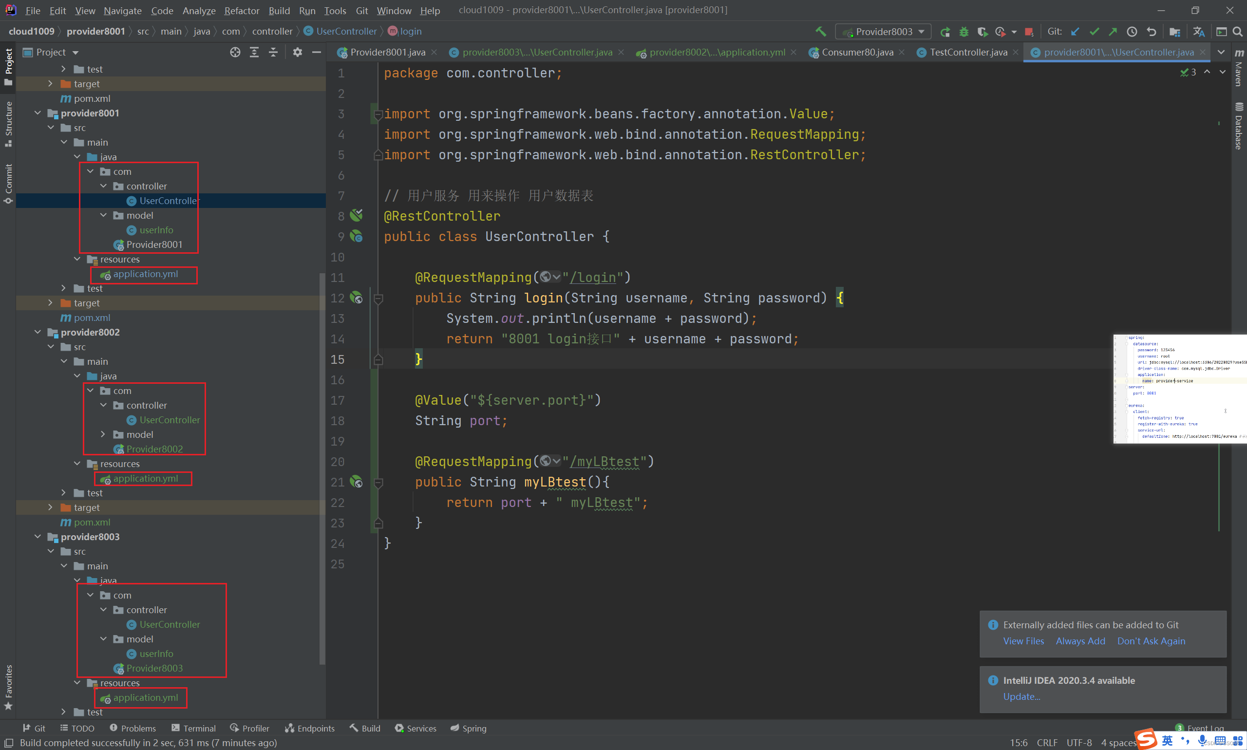The height and width of the screenshot is (750, 1247).
Task: Click Select Opened File target icon
Action: click(235, 52)
